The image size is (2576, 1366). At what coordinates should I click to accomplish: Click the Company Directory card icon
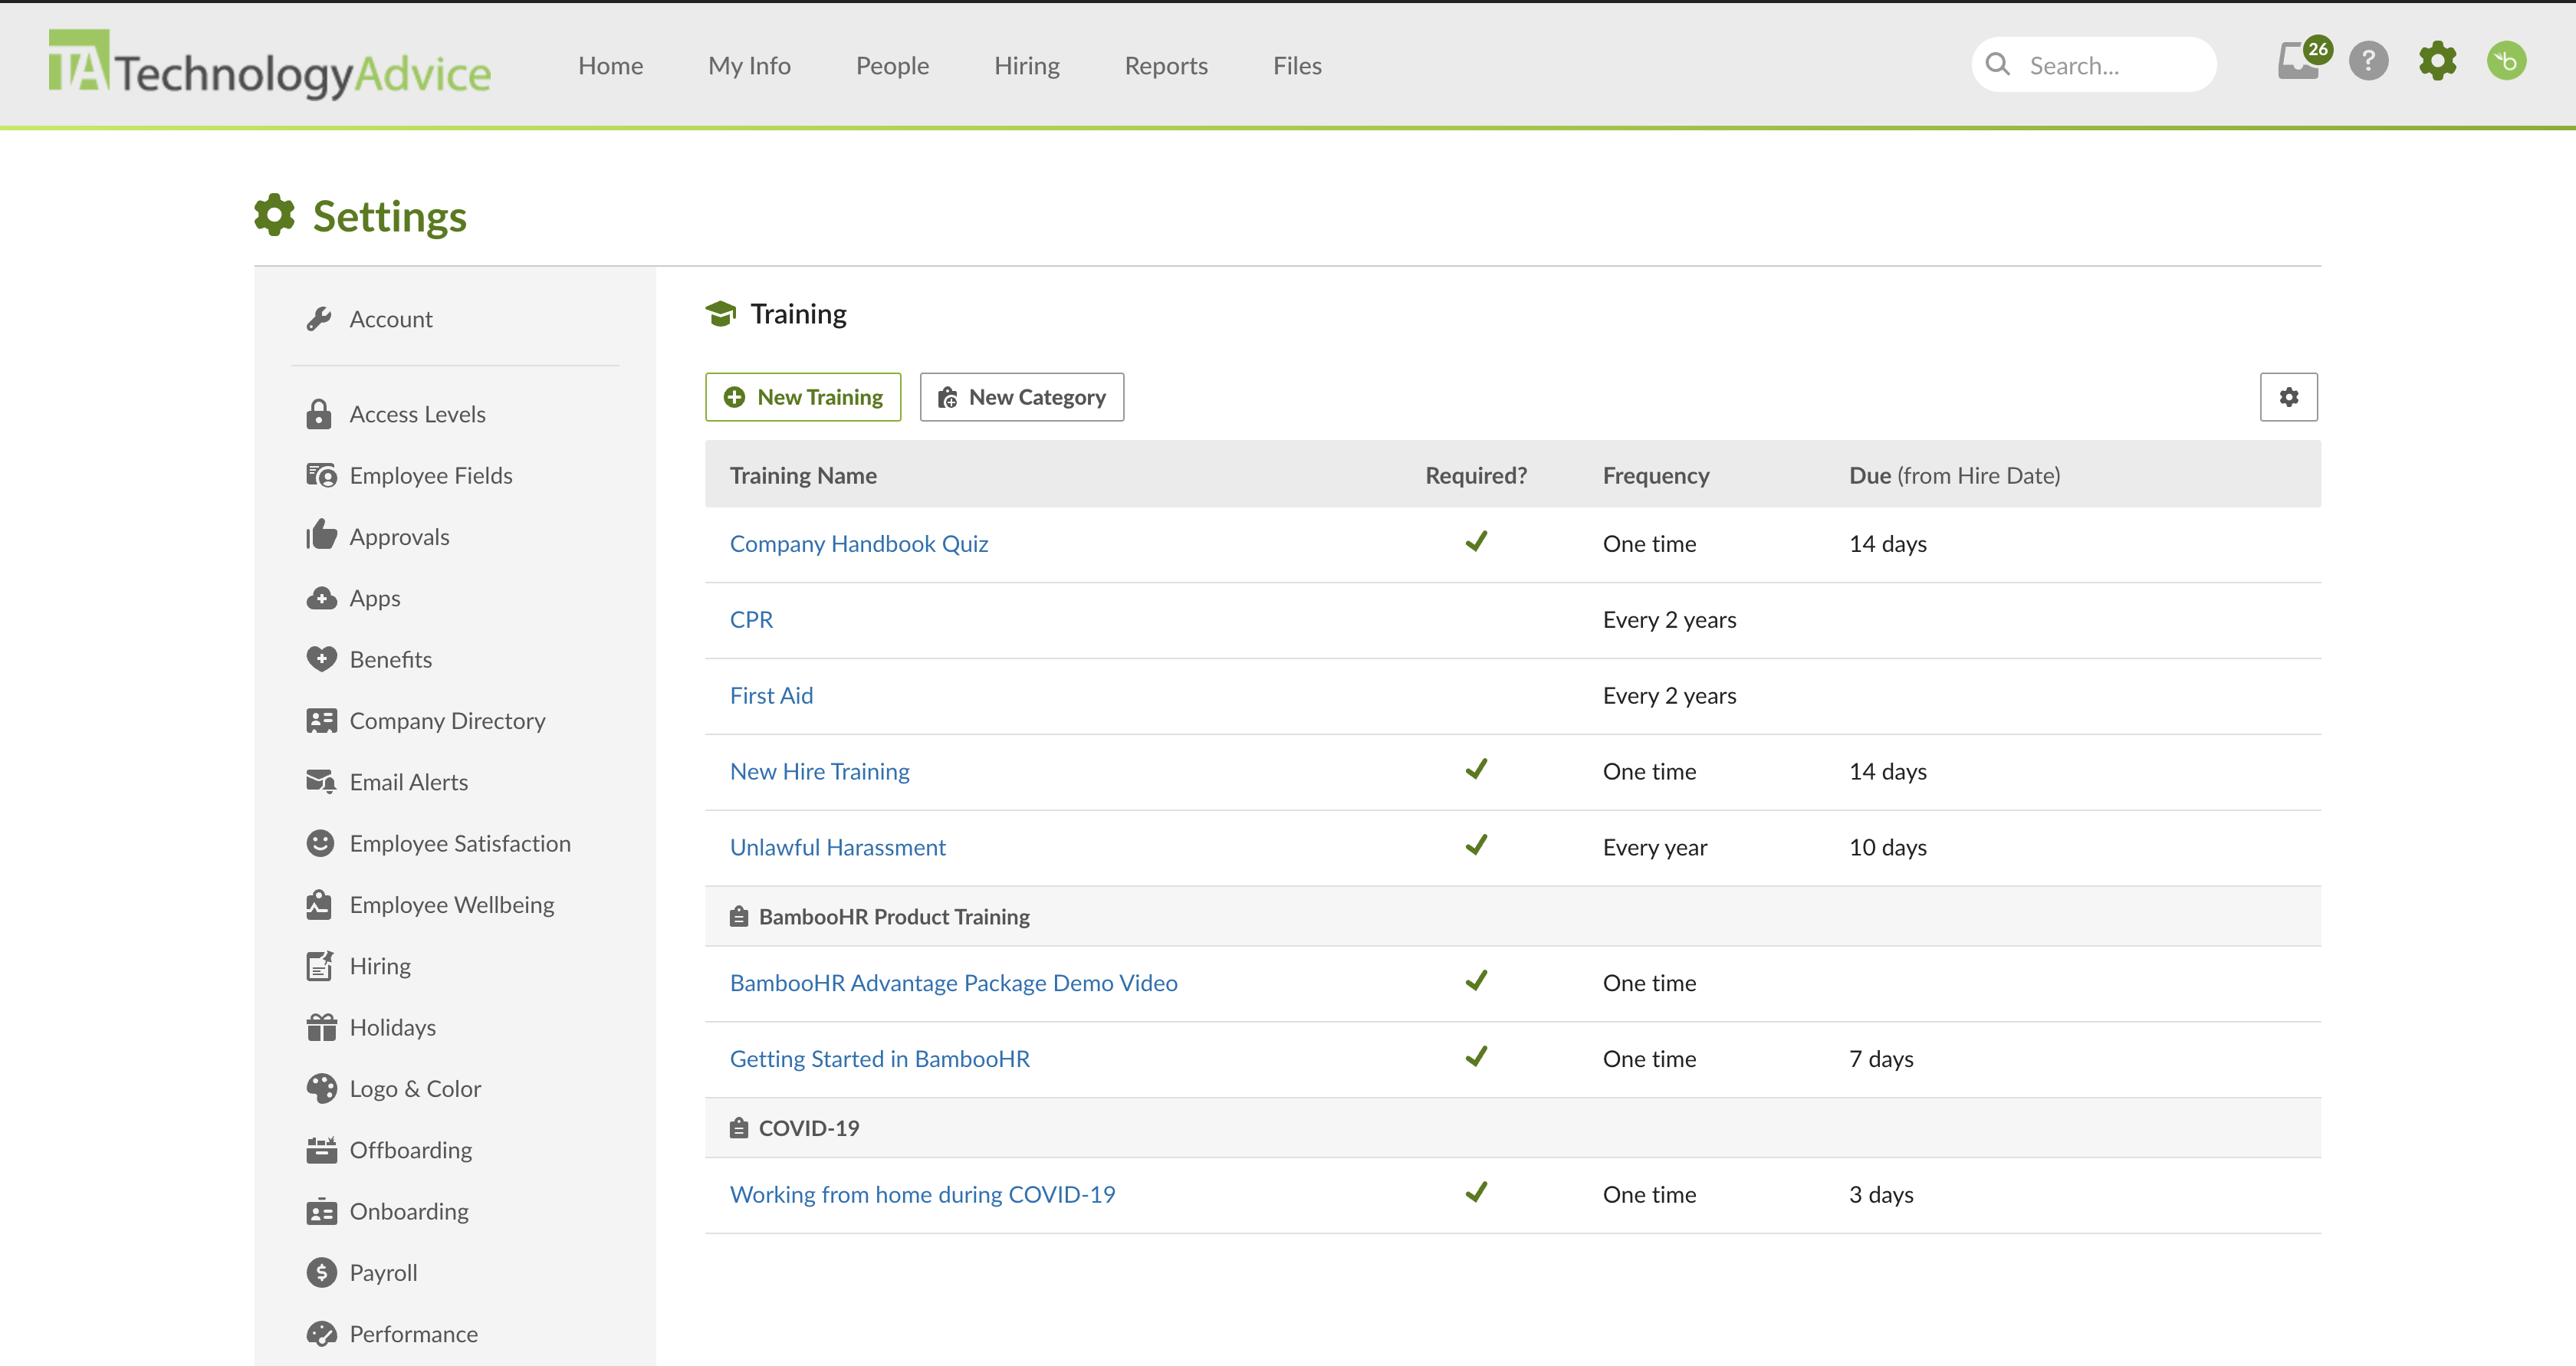tap(321, 720)
